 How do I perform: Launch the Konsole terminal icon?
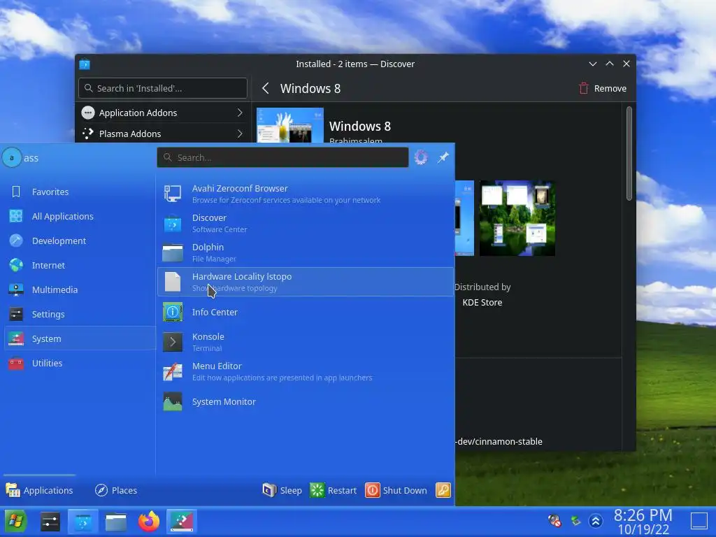[x=173, y=341]
